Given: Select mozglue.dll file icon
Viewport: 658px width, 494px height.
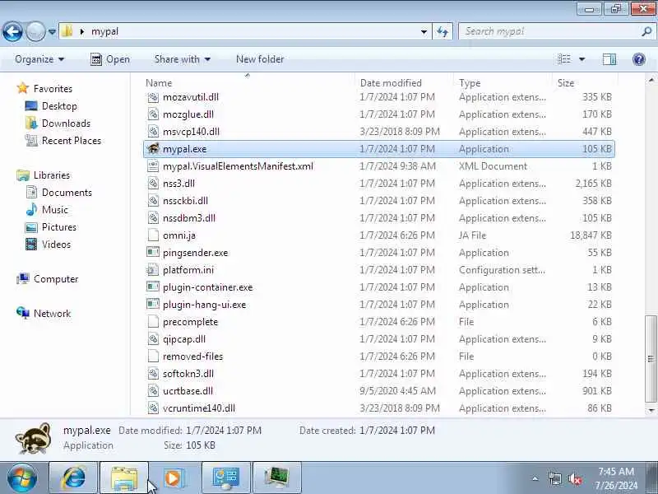Looking at the screenshot, I should (153, 114).
